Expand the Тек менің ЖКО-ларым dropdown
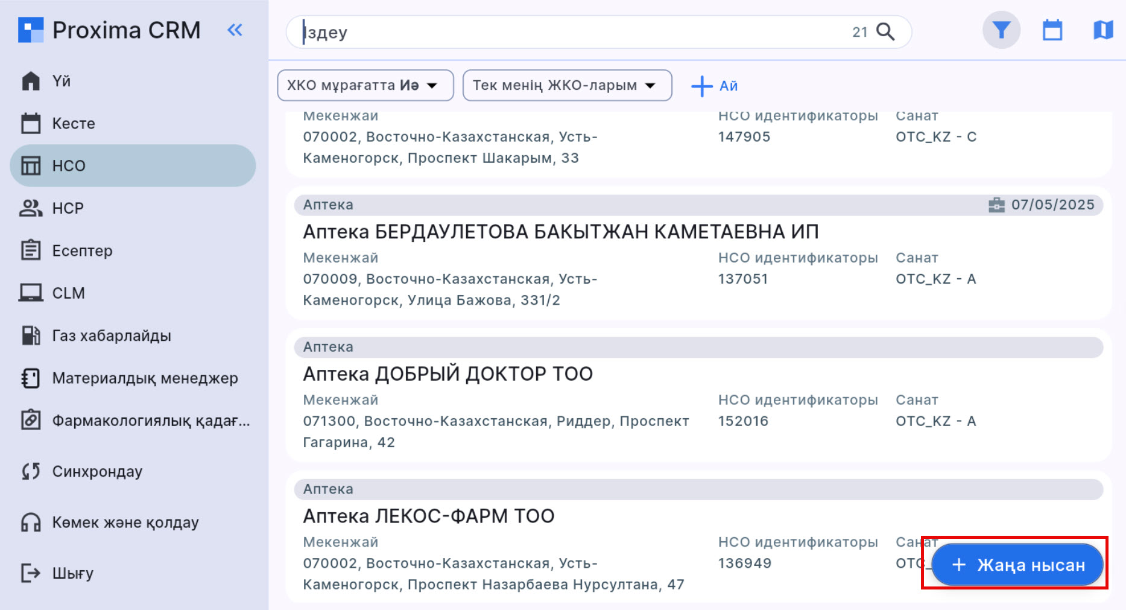This screenshot has width=1126, height=610. click(x=566, y=85)
